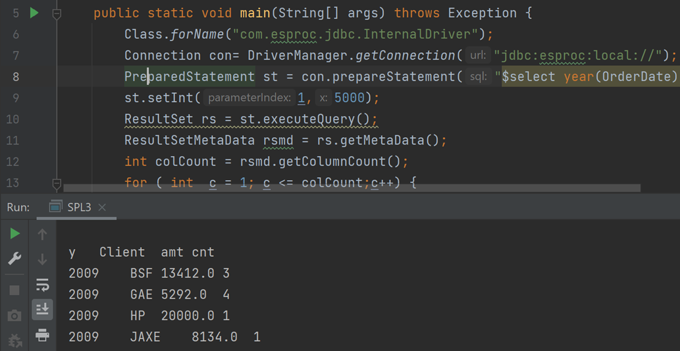Print the console output
This screenshot has width=680, height=351.
click(42, 335)
